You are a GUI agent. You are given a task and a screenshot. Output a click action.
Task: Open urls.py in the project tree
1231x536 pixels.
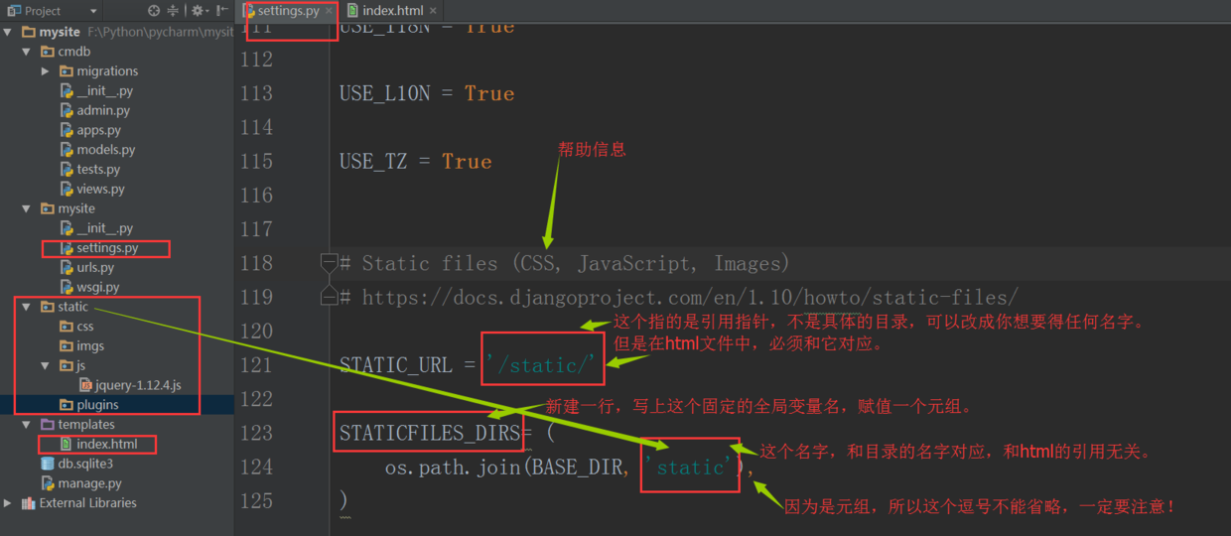[x=87, y=268]
